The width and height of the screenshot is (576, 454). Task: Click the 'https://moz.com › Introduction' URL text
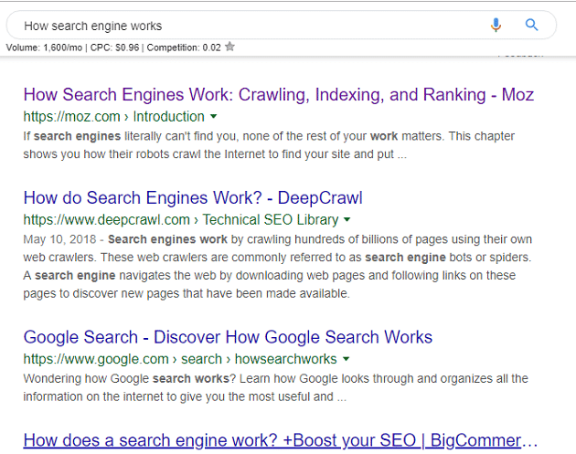click(114, 117)
